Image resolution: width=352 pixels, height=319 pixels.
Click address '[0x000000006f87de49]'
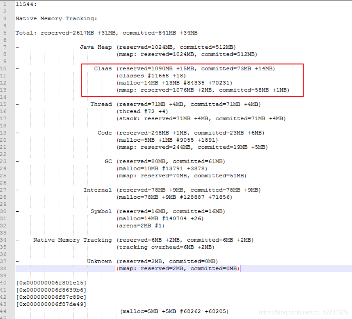click(51, 304)
